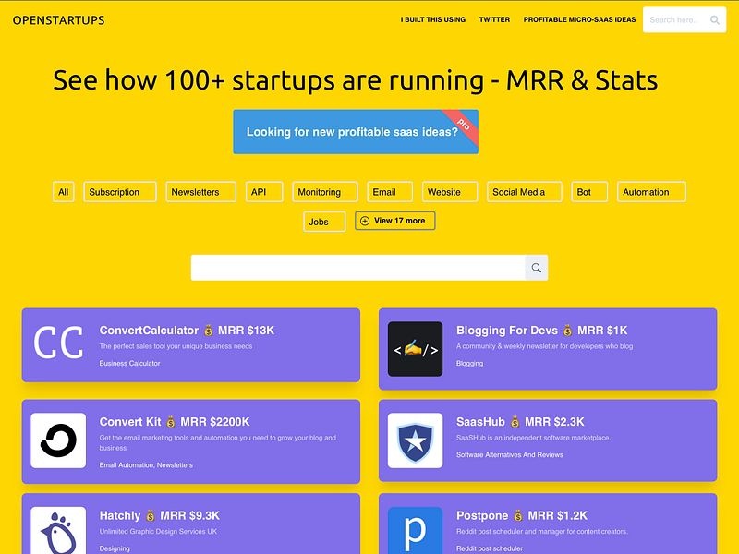Click the Reddit post scheduler tag
The height and width of the screenshot is (554, 739).
tap(490, 548)
